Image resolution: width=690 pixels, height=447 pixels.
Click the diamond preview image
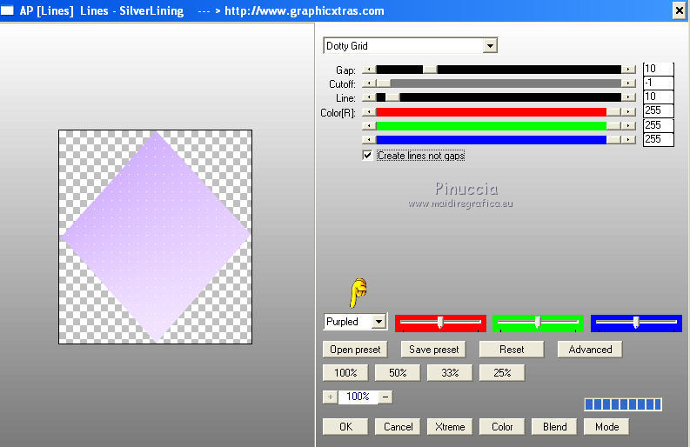tap(156, 237)
